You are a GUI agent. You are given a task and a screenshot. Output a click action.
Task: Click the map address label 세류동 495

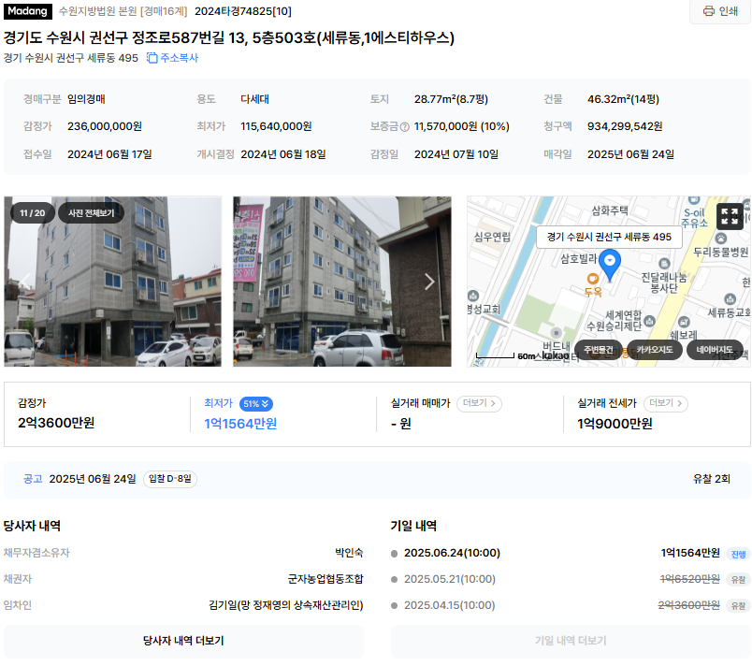coord(609,237)
